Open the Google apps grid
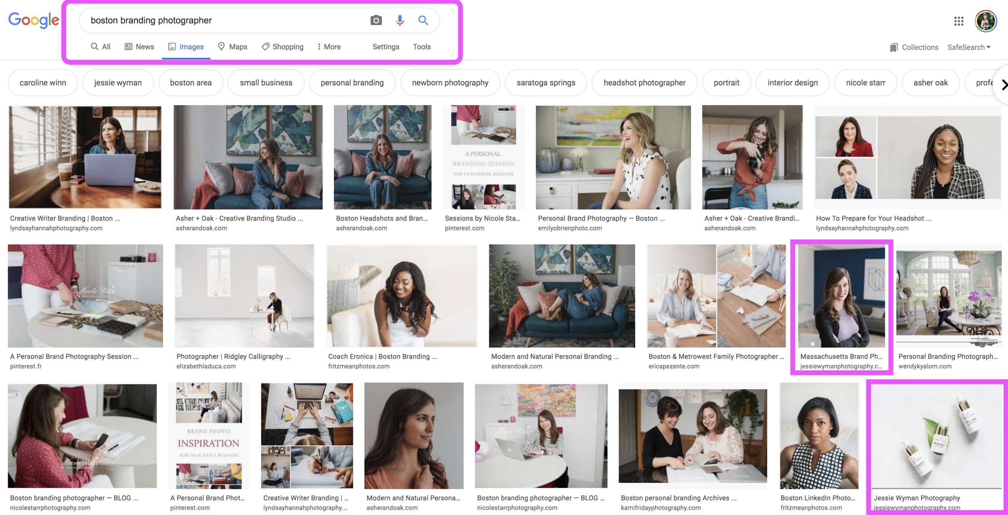1008x515 pixels. coord(959,21)
